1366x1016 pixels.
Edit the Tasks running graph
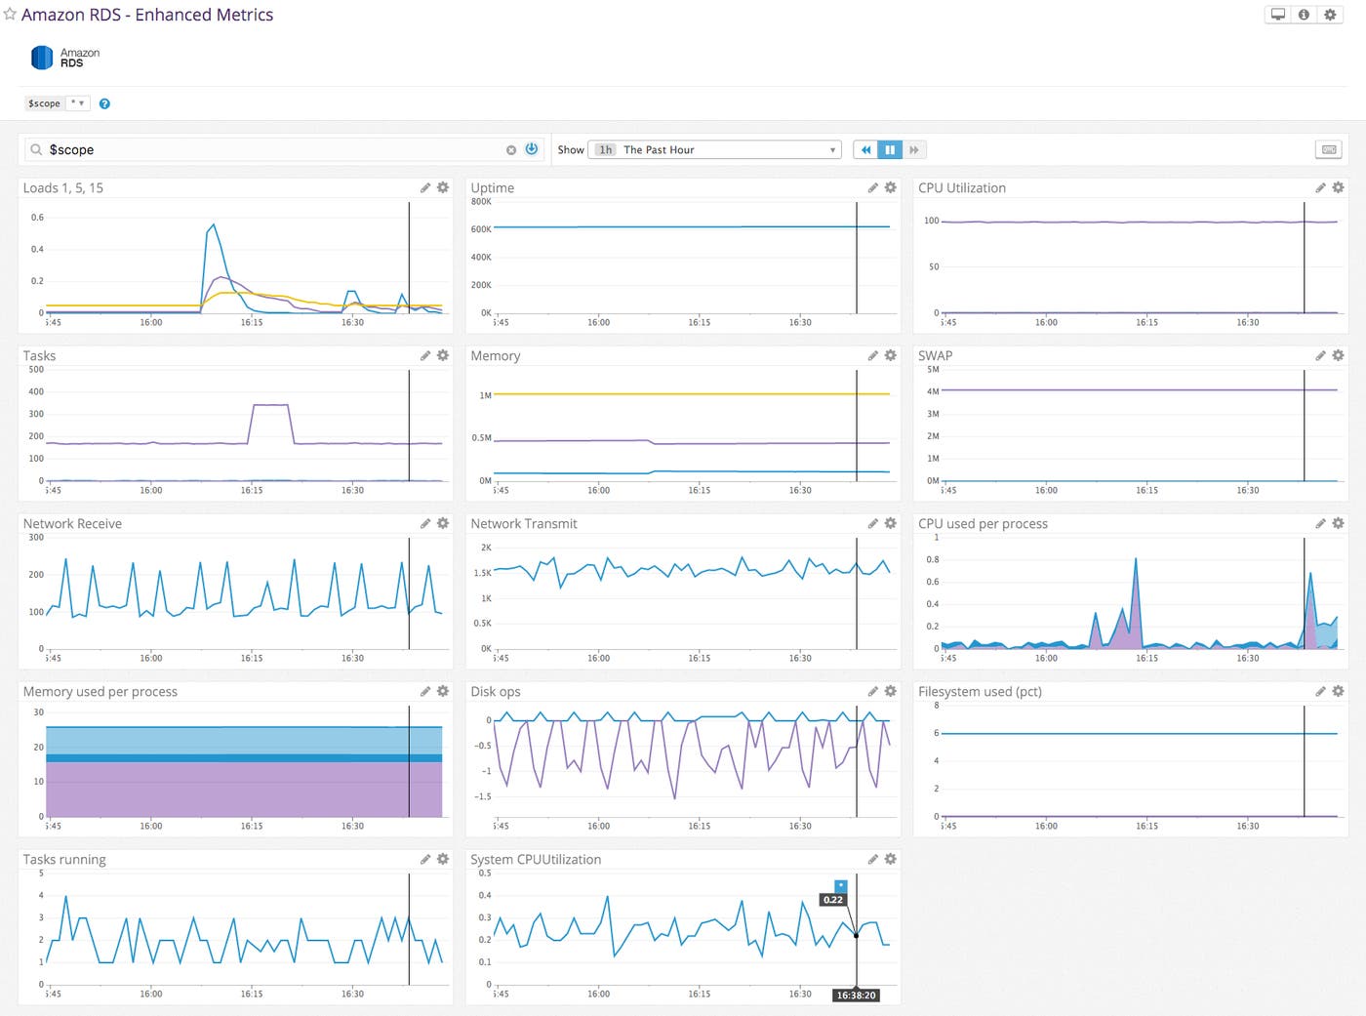tap(426, 859)
